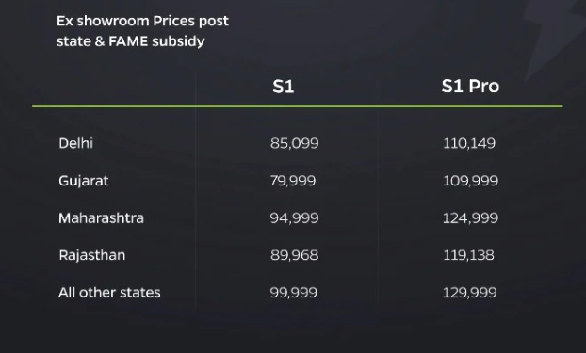Click other states S1 price 99,999

294,293
